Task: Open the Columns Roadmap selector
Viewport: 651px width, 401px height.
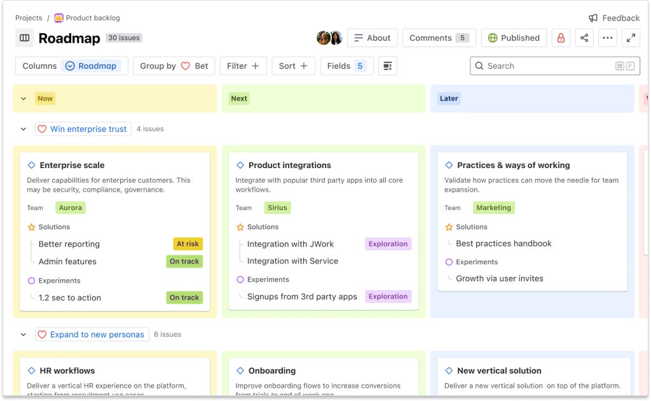Action: (71, 66)
